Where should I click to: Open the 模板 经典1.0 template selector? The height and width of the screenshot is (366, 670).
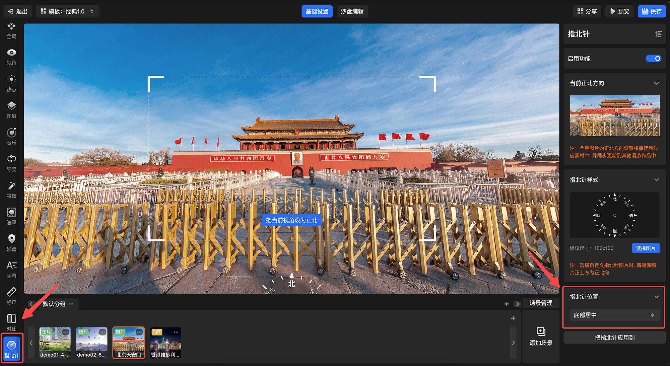click(x=67, y=11)
